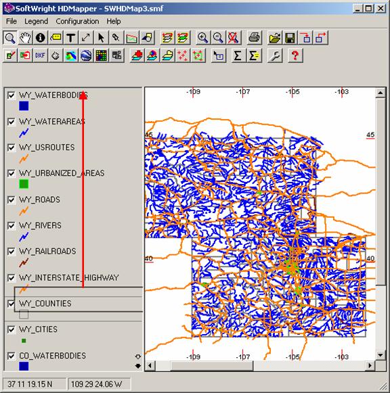Select the shapes drawing tool

(x=147, y=38)
